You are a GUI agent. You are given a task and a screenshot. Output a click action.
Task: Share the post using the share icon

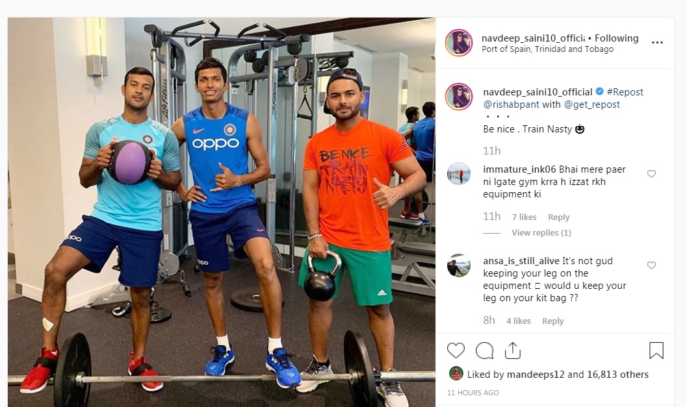click(x=513, y=351)
